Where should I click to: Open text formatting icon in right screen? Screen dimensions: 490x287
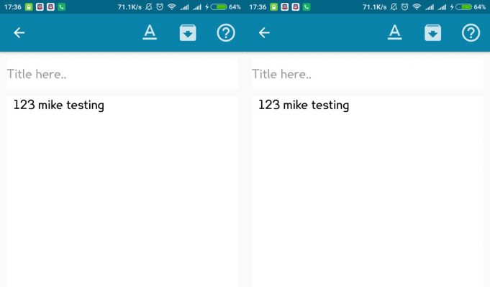395,32
